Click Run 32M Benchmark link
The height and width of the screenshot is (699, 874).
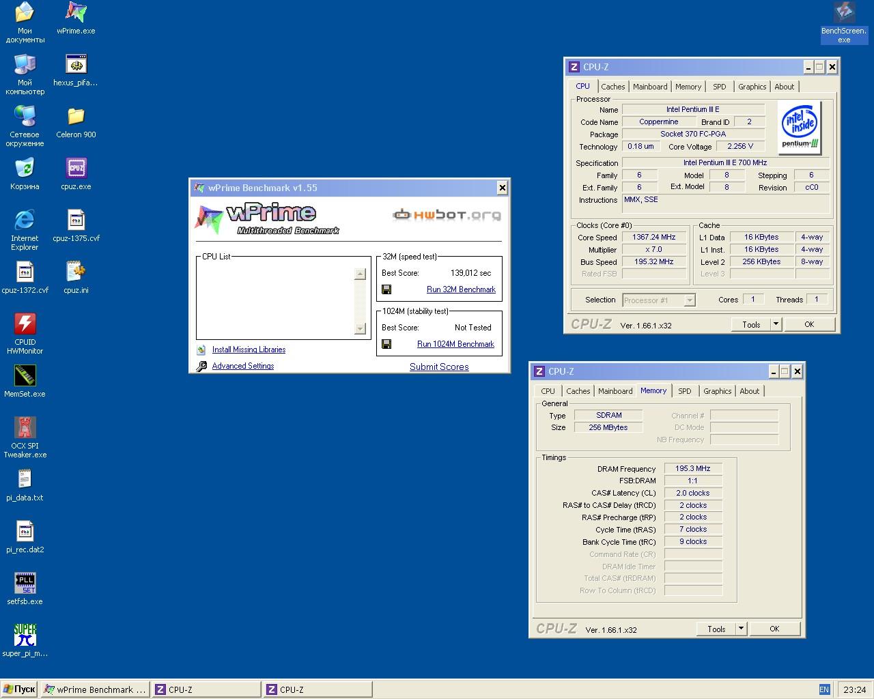click(x=461, y=289)
